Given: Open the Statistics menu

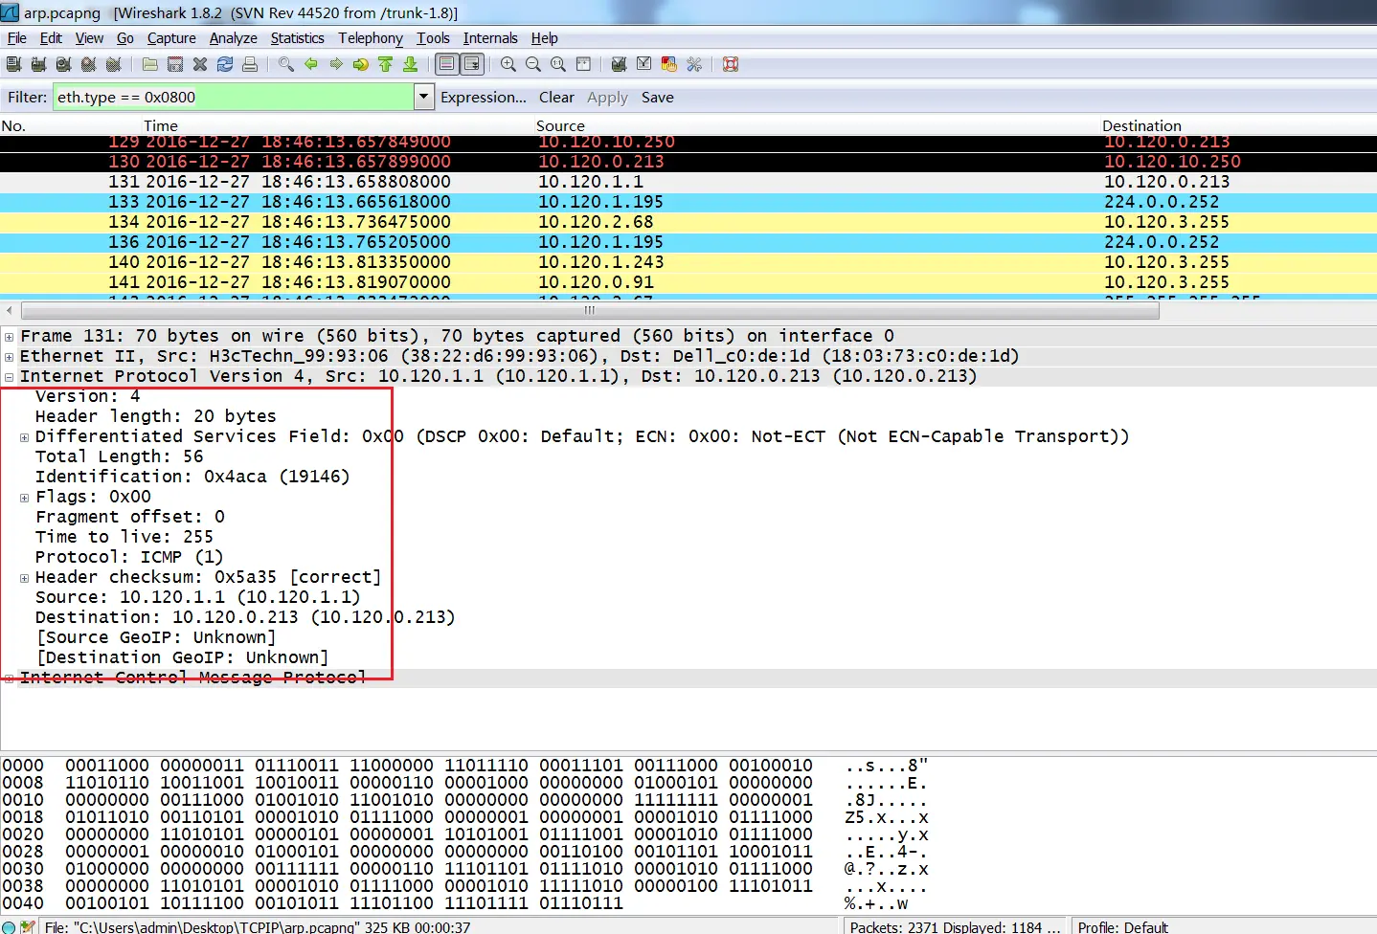Looking at the screenshot, I should coord(297,38).
